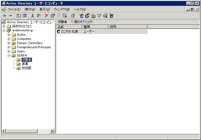Select the Computers folder
The height and width of the screenshot is (140, 201).
(24, 39)
